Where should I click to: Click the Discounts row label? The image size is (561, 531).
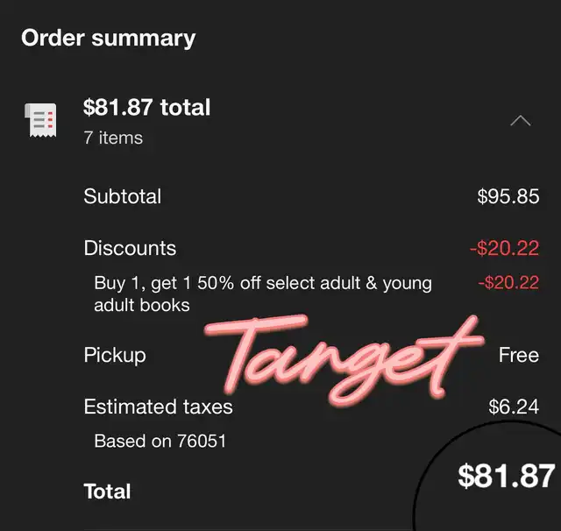[130, 248]
